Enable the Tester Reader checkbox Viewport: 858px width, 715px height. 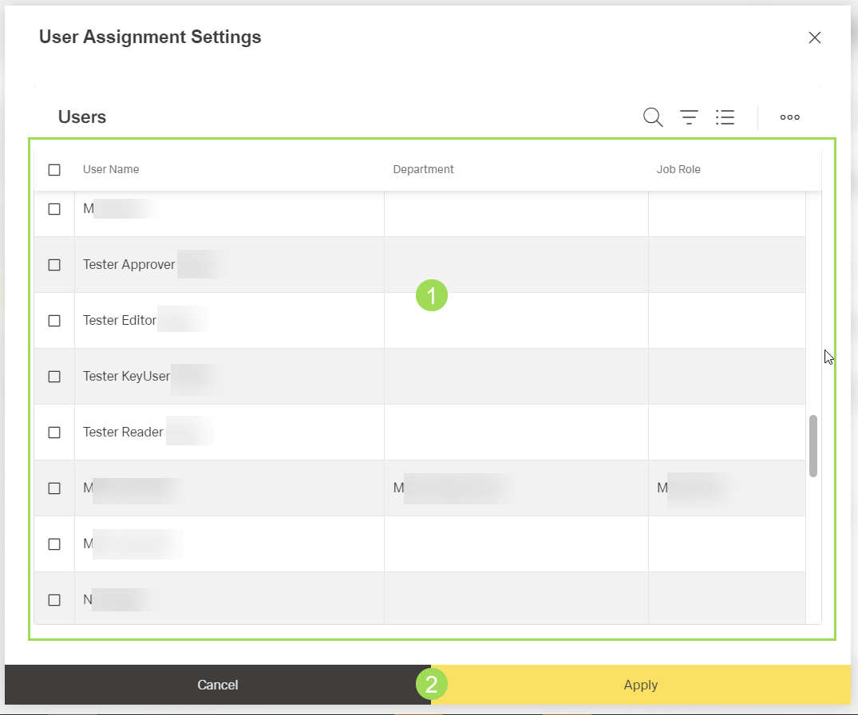54,433
